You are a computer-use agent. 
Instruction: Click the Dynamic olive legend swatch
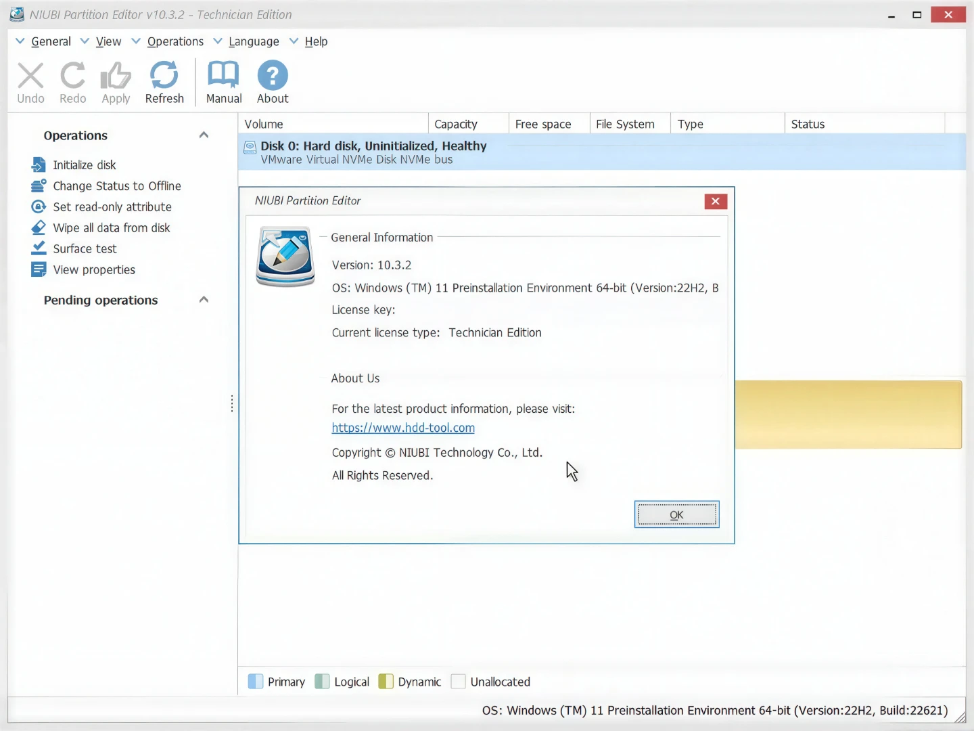click(x=386, y=682)
